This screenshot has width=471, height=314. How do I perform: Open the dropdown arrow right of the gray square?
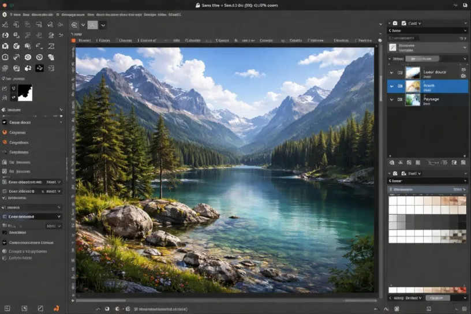point(103,25)
